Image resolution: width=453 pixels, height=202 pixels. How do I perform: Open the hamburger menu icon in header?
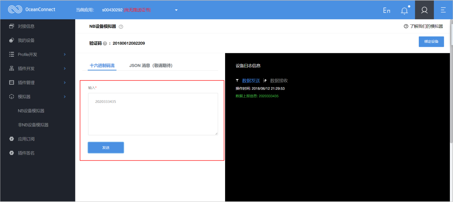pos(443,10)
